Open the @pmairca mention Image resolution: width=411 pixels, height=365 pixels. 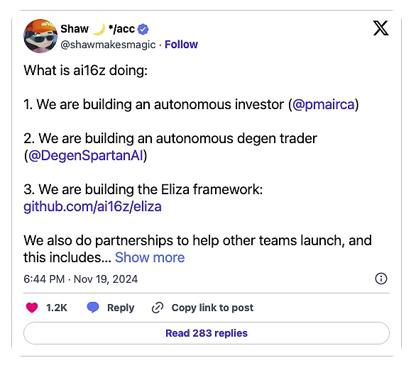(x=324, y=104)
